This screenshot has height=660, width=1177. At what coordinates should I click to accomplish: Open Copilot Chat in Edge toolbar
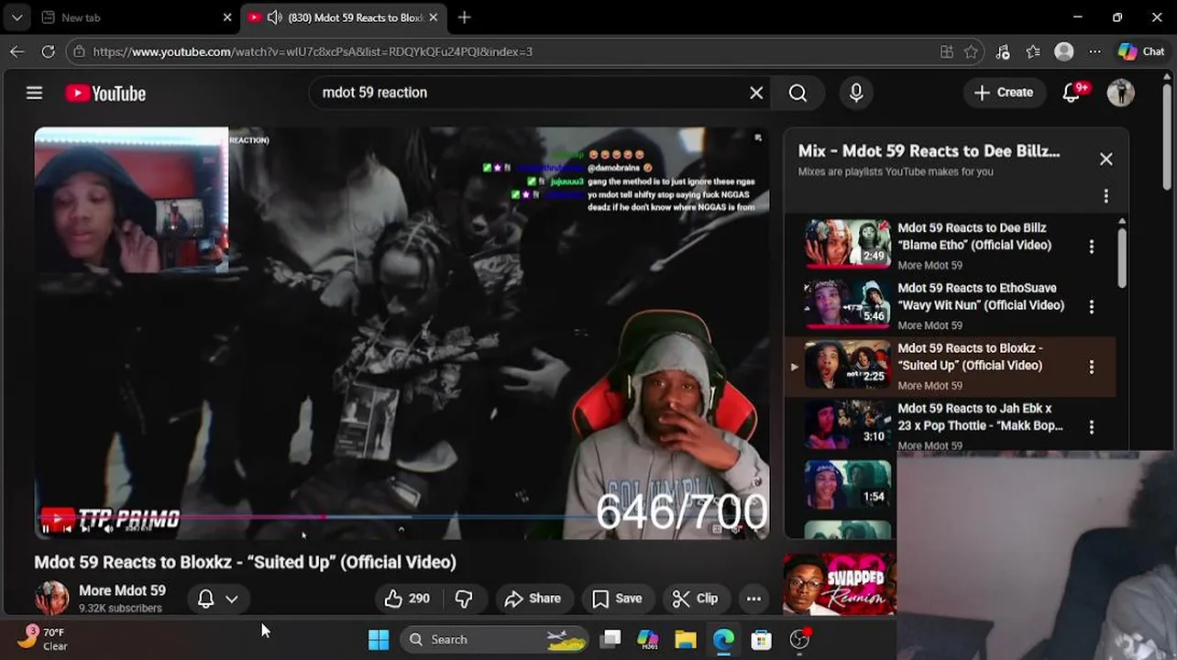(1141, 51)
